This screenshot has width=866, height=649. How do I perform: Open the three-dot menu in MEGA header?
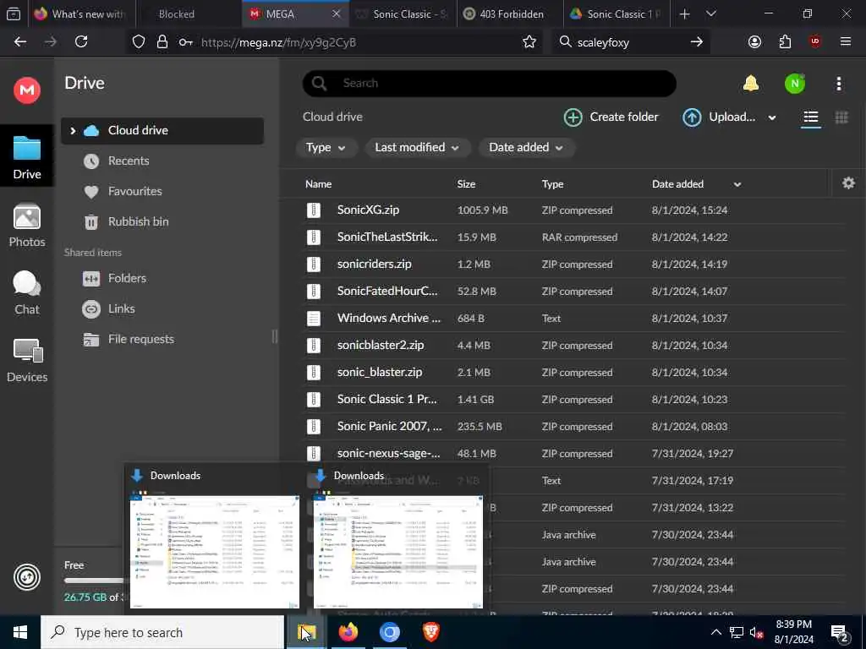pos(839,84)
